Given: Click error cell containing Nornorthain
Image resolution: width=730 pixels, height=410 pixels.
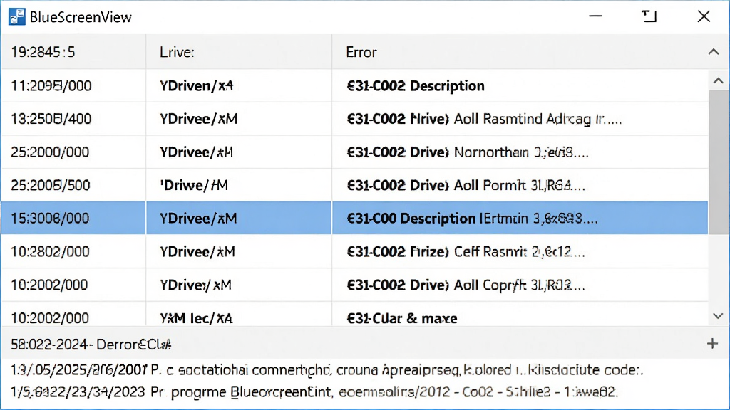Looking at the screenshot, I should point(520,152).
